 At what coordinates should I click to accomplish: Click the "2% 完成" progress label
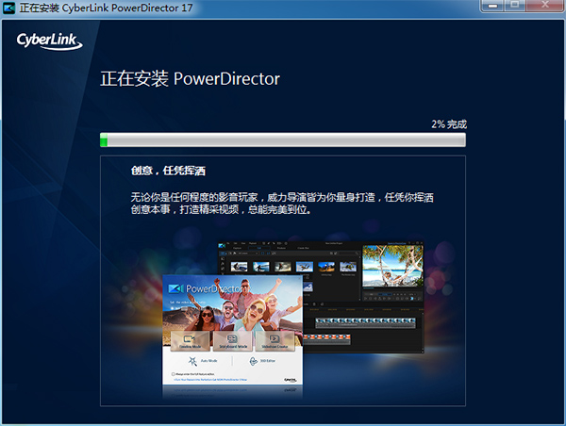(x=448, y=123)
